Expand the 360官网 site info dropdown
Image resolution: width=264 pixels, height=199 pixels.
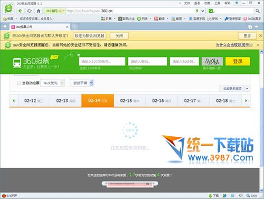coord(64,11)
